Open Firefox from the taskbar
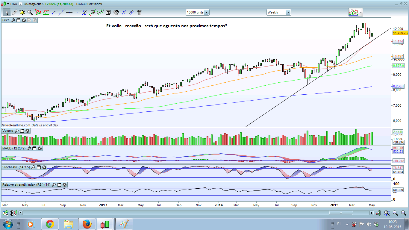409x230 pixels. [x=87, y=224]
